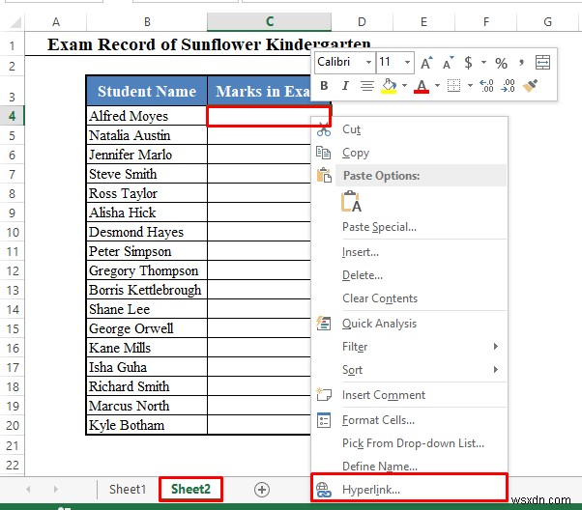582x510 pixels.
Task: Select the Desmond Hayes cell
Action: point(147,232)
